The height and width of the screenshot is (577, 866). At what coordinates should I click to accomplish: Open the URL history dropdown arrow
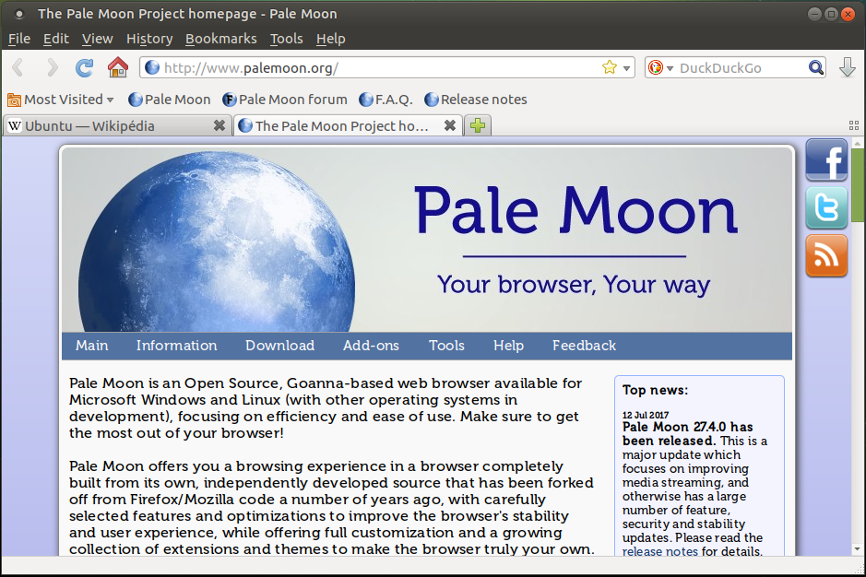point(626,68)
